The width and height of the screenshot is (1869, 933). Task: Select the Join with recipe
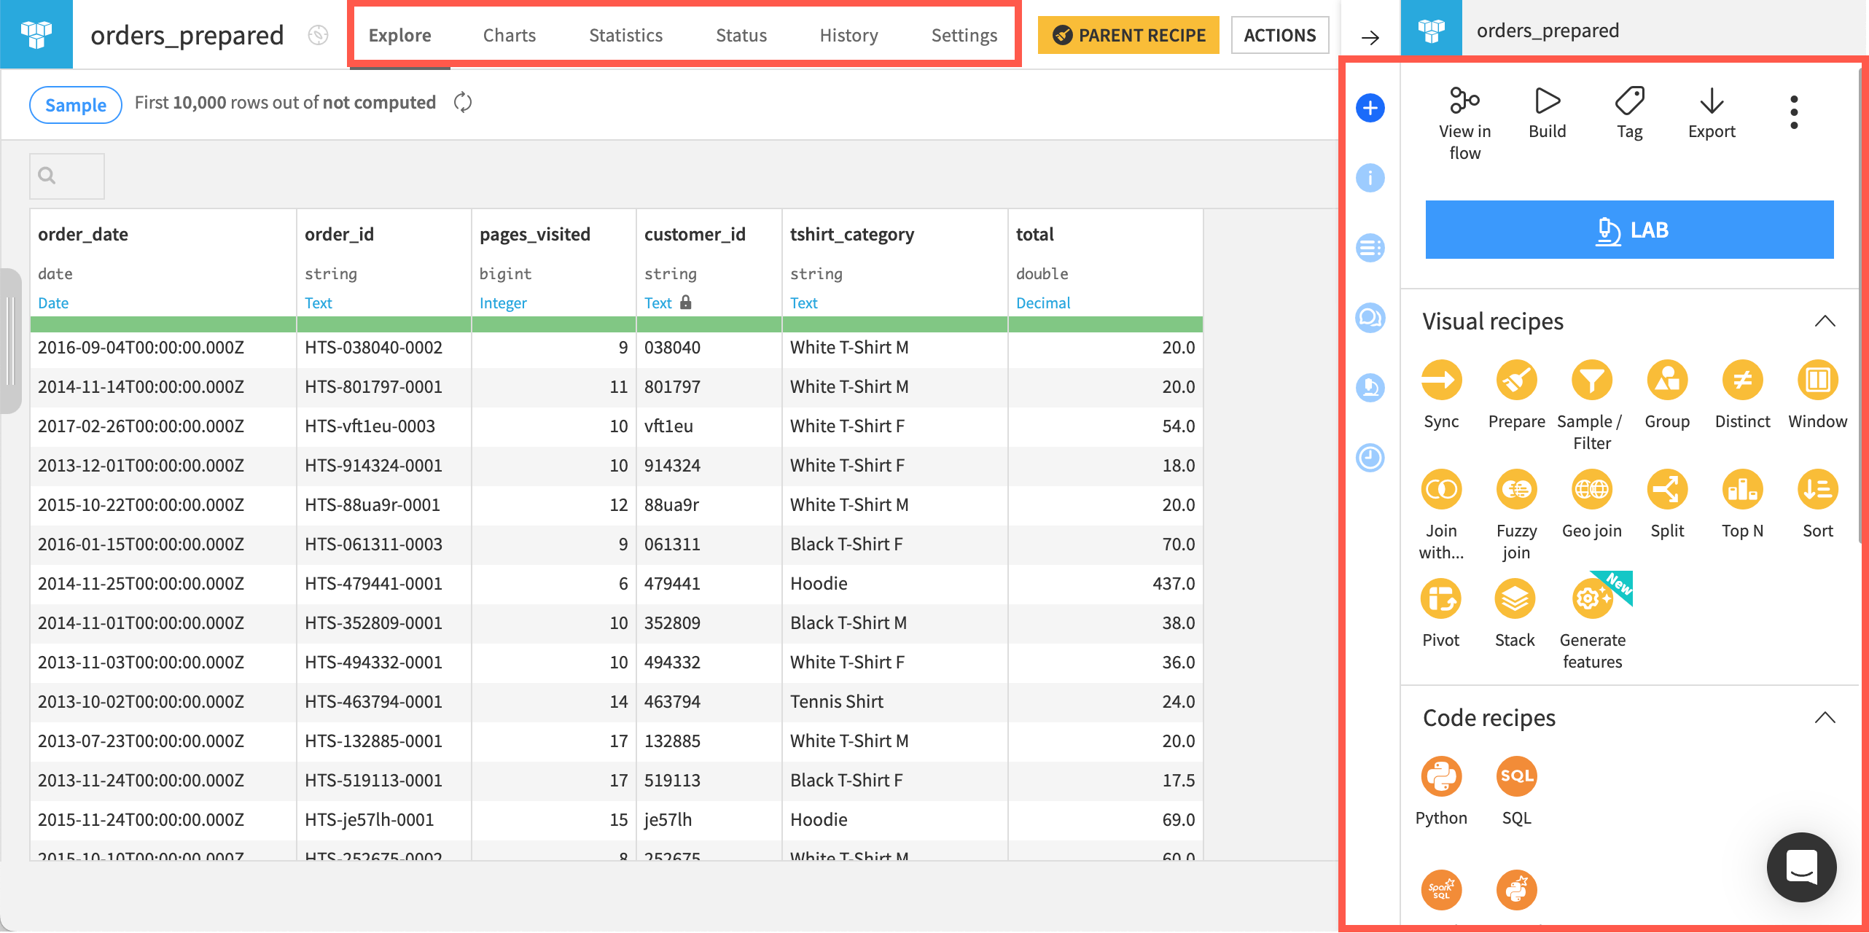tap(1441, 489)
